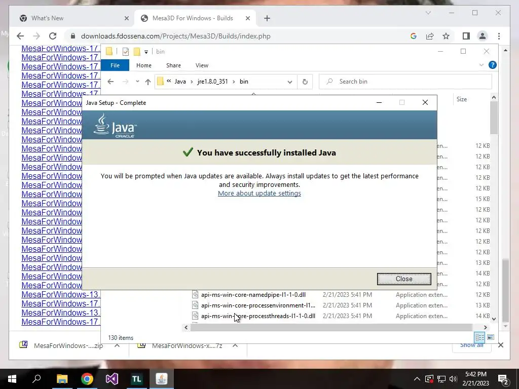Expand Explorer address bar history dropdown

pos(289,82)
